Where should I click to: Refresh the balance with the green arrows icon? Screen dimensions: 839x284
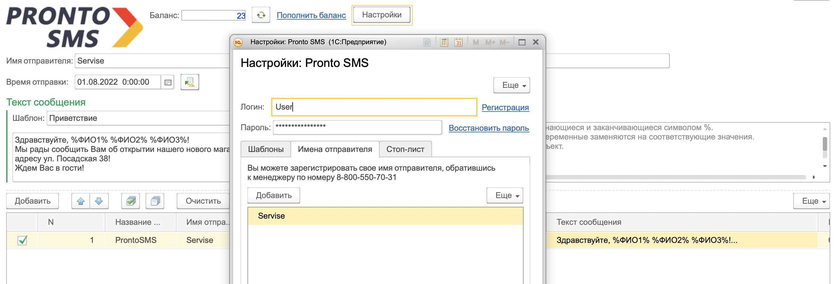[261, 15]
